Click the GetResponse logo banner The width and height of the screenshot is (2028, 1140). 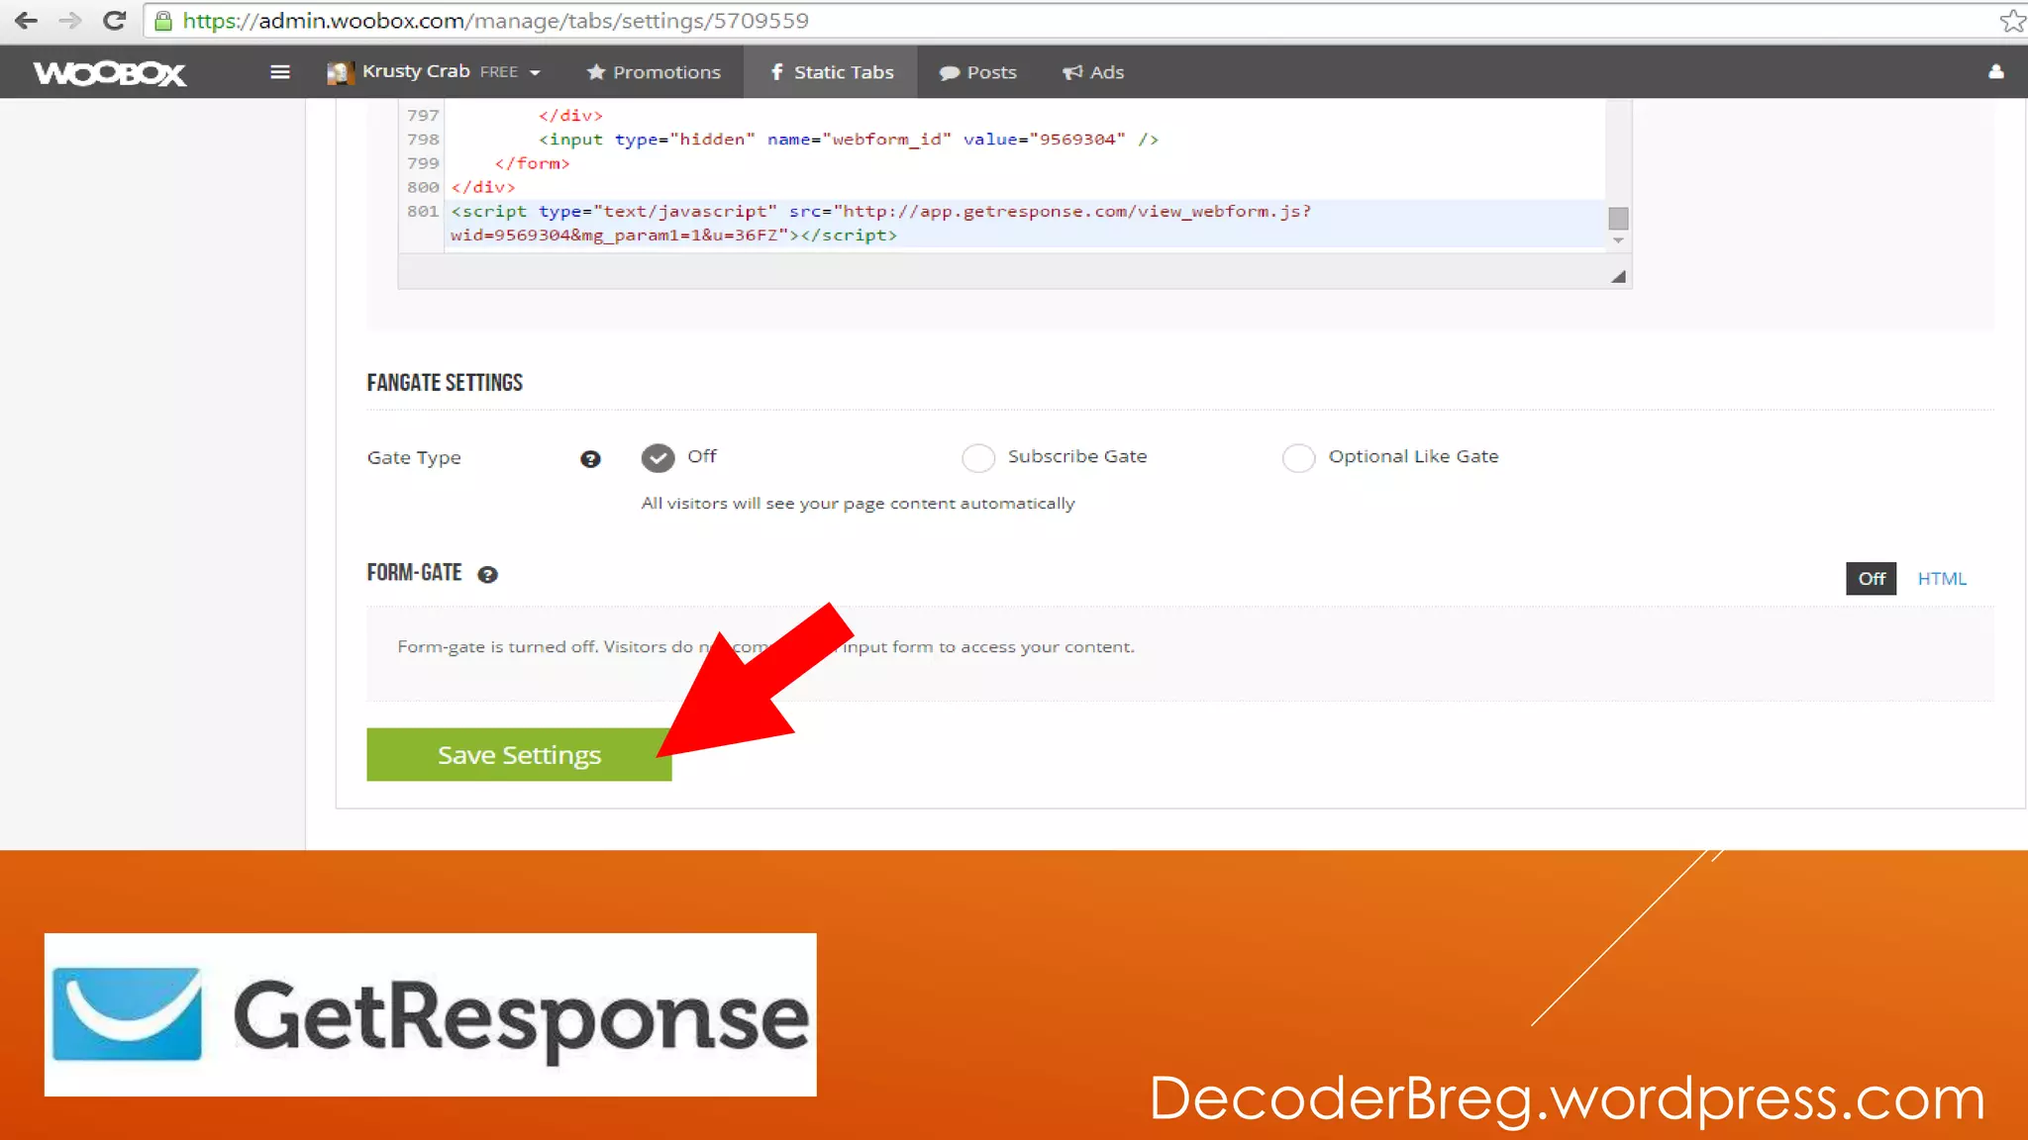[430, 1014]
